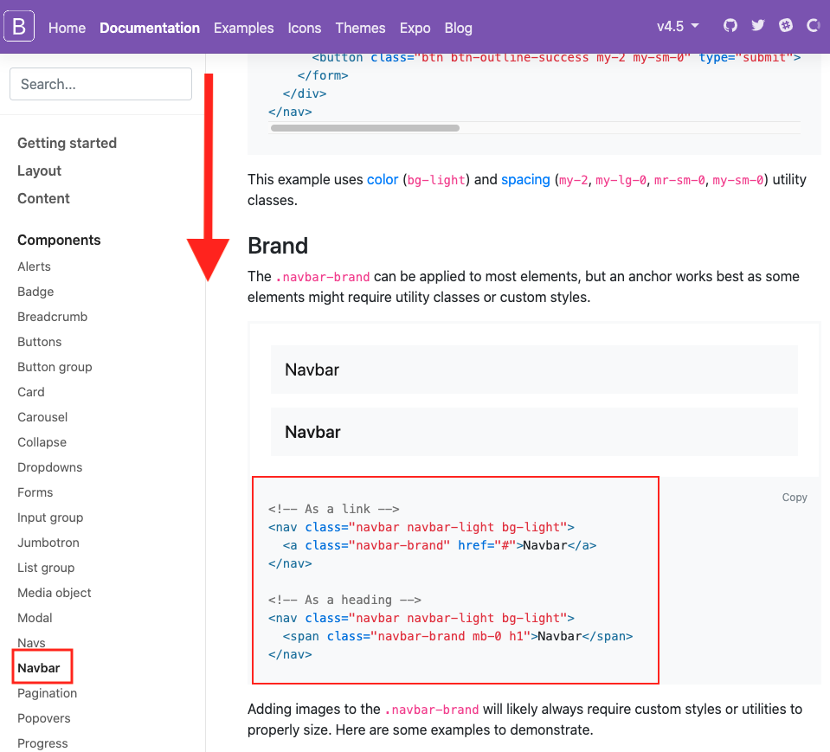Open the Icons nav link
The height and width of the screenshot is (752, 830).
[x=305, y=28]
